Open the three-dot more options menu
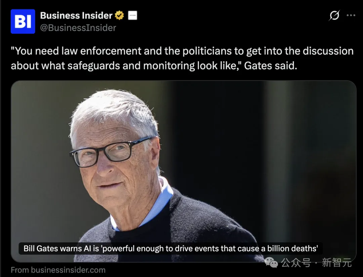The width and height of the screenshot is (363, 277). [x=351, y=15]
